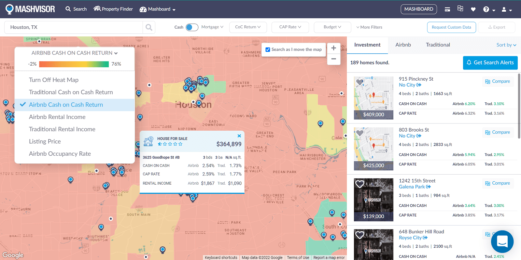Image resolution: width=521 pixels, height=260 pixels.
Task: Click Request Custom Data button
Action: click(451, 27)
